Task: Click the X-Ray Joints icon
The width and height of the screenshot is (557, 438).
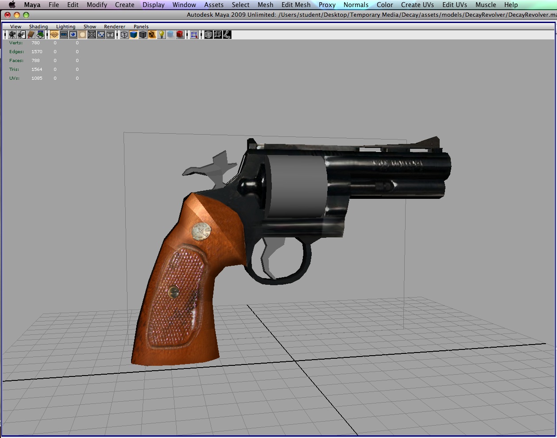Action: [x=227, y=35]
